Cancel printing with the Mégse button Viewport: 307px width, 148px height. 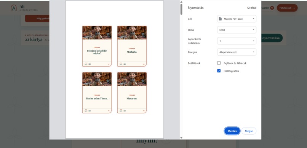249,131
